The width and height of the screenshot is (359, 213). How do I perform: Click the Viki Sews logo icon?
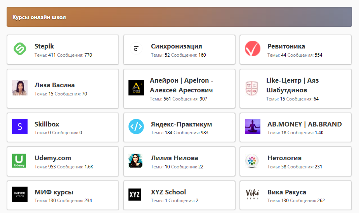coord(253,194)
